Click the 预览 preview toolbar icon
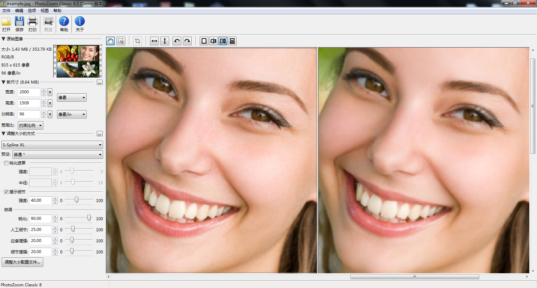This screenshot has width=537, height=288. [x=48, y=24]
